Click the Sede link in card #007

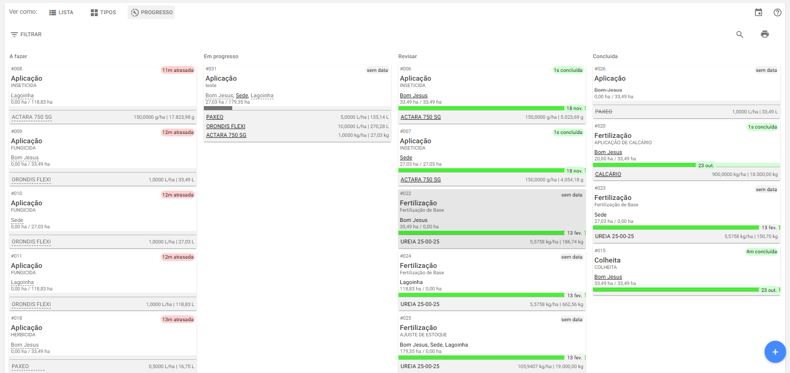click(x=406, y=158)
